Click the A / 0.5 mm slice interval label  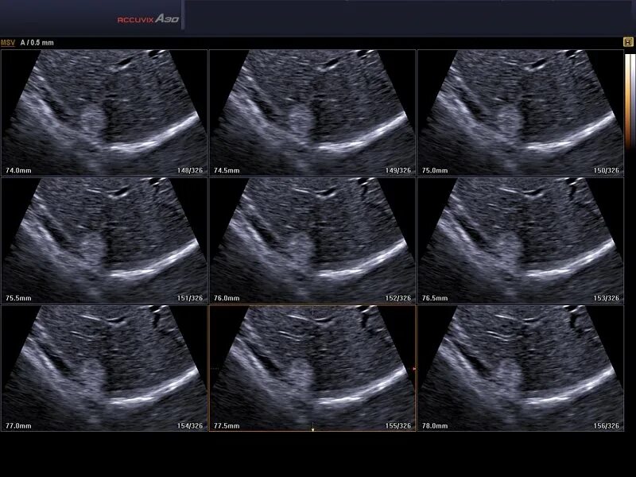click(37, 43)
